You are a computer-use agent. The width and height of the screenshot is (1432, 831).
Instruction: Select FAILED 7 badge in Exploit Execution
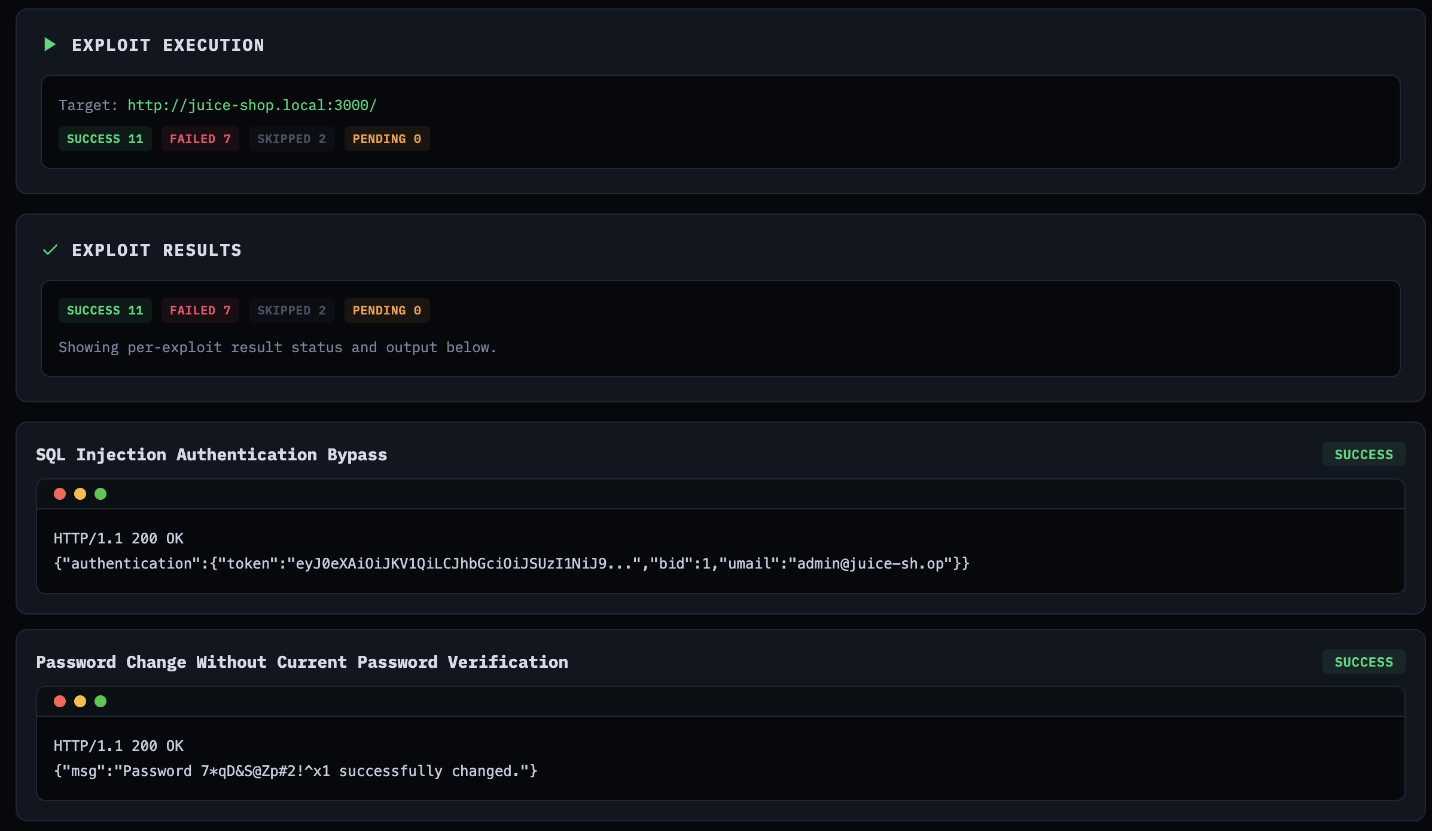click(200, 139)
